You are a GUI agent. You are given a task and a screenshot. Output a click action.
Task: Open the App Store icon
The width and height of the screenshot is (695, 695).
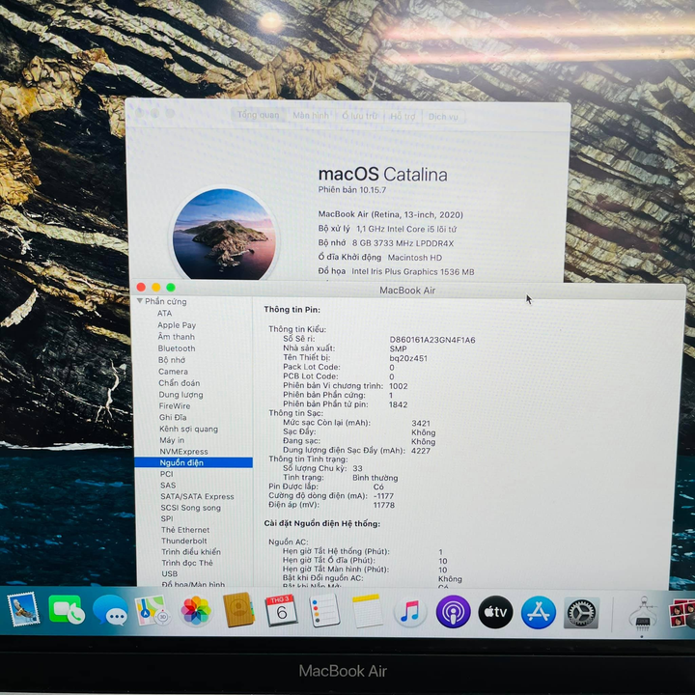[539, 613]
